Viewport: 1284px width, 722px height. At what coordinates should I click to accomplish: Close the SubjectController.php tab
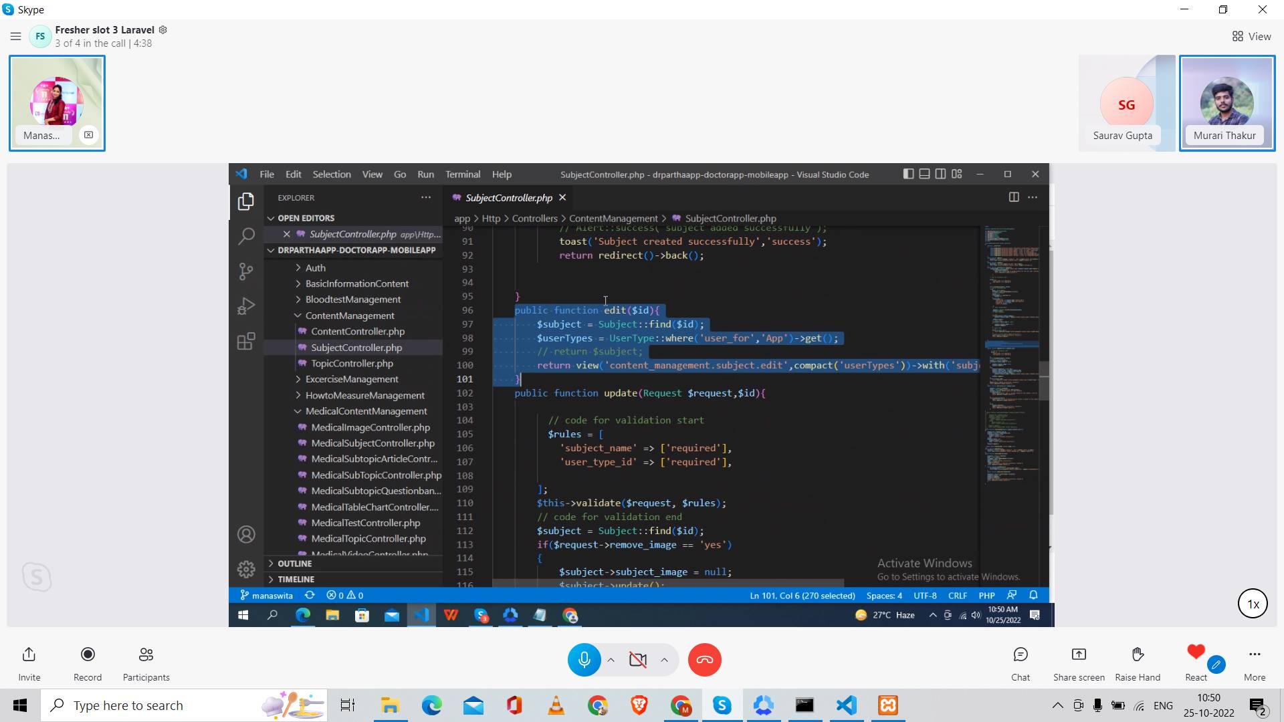562,197
